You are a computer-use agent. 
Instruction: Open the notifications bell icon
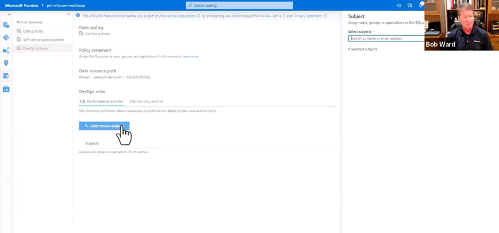click(421, 5)
